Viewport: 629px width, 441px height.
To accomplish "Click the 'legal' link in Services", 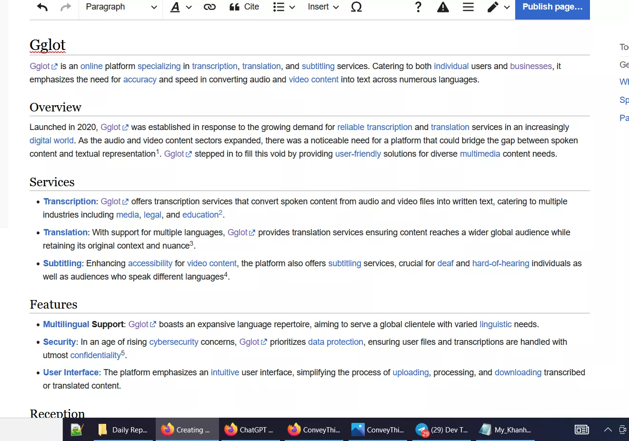I will pyautogui.click(x=152, y=215).
